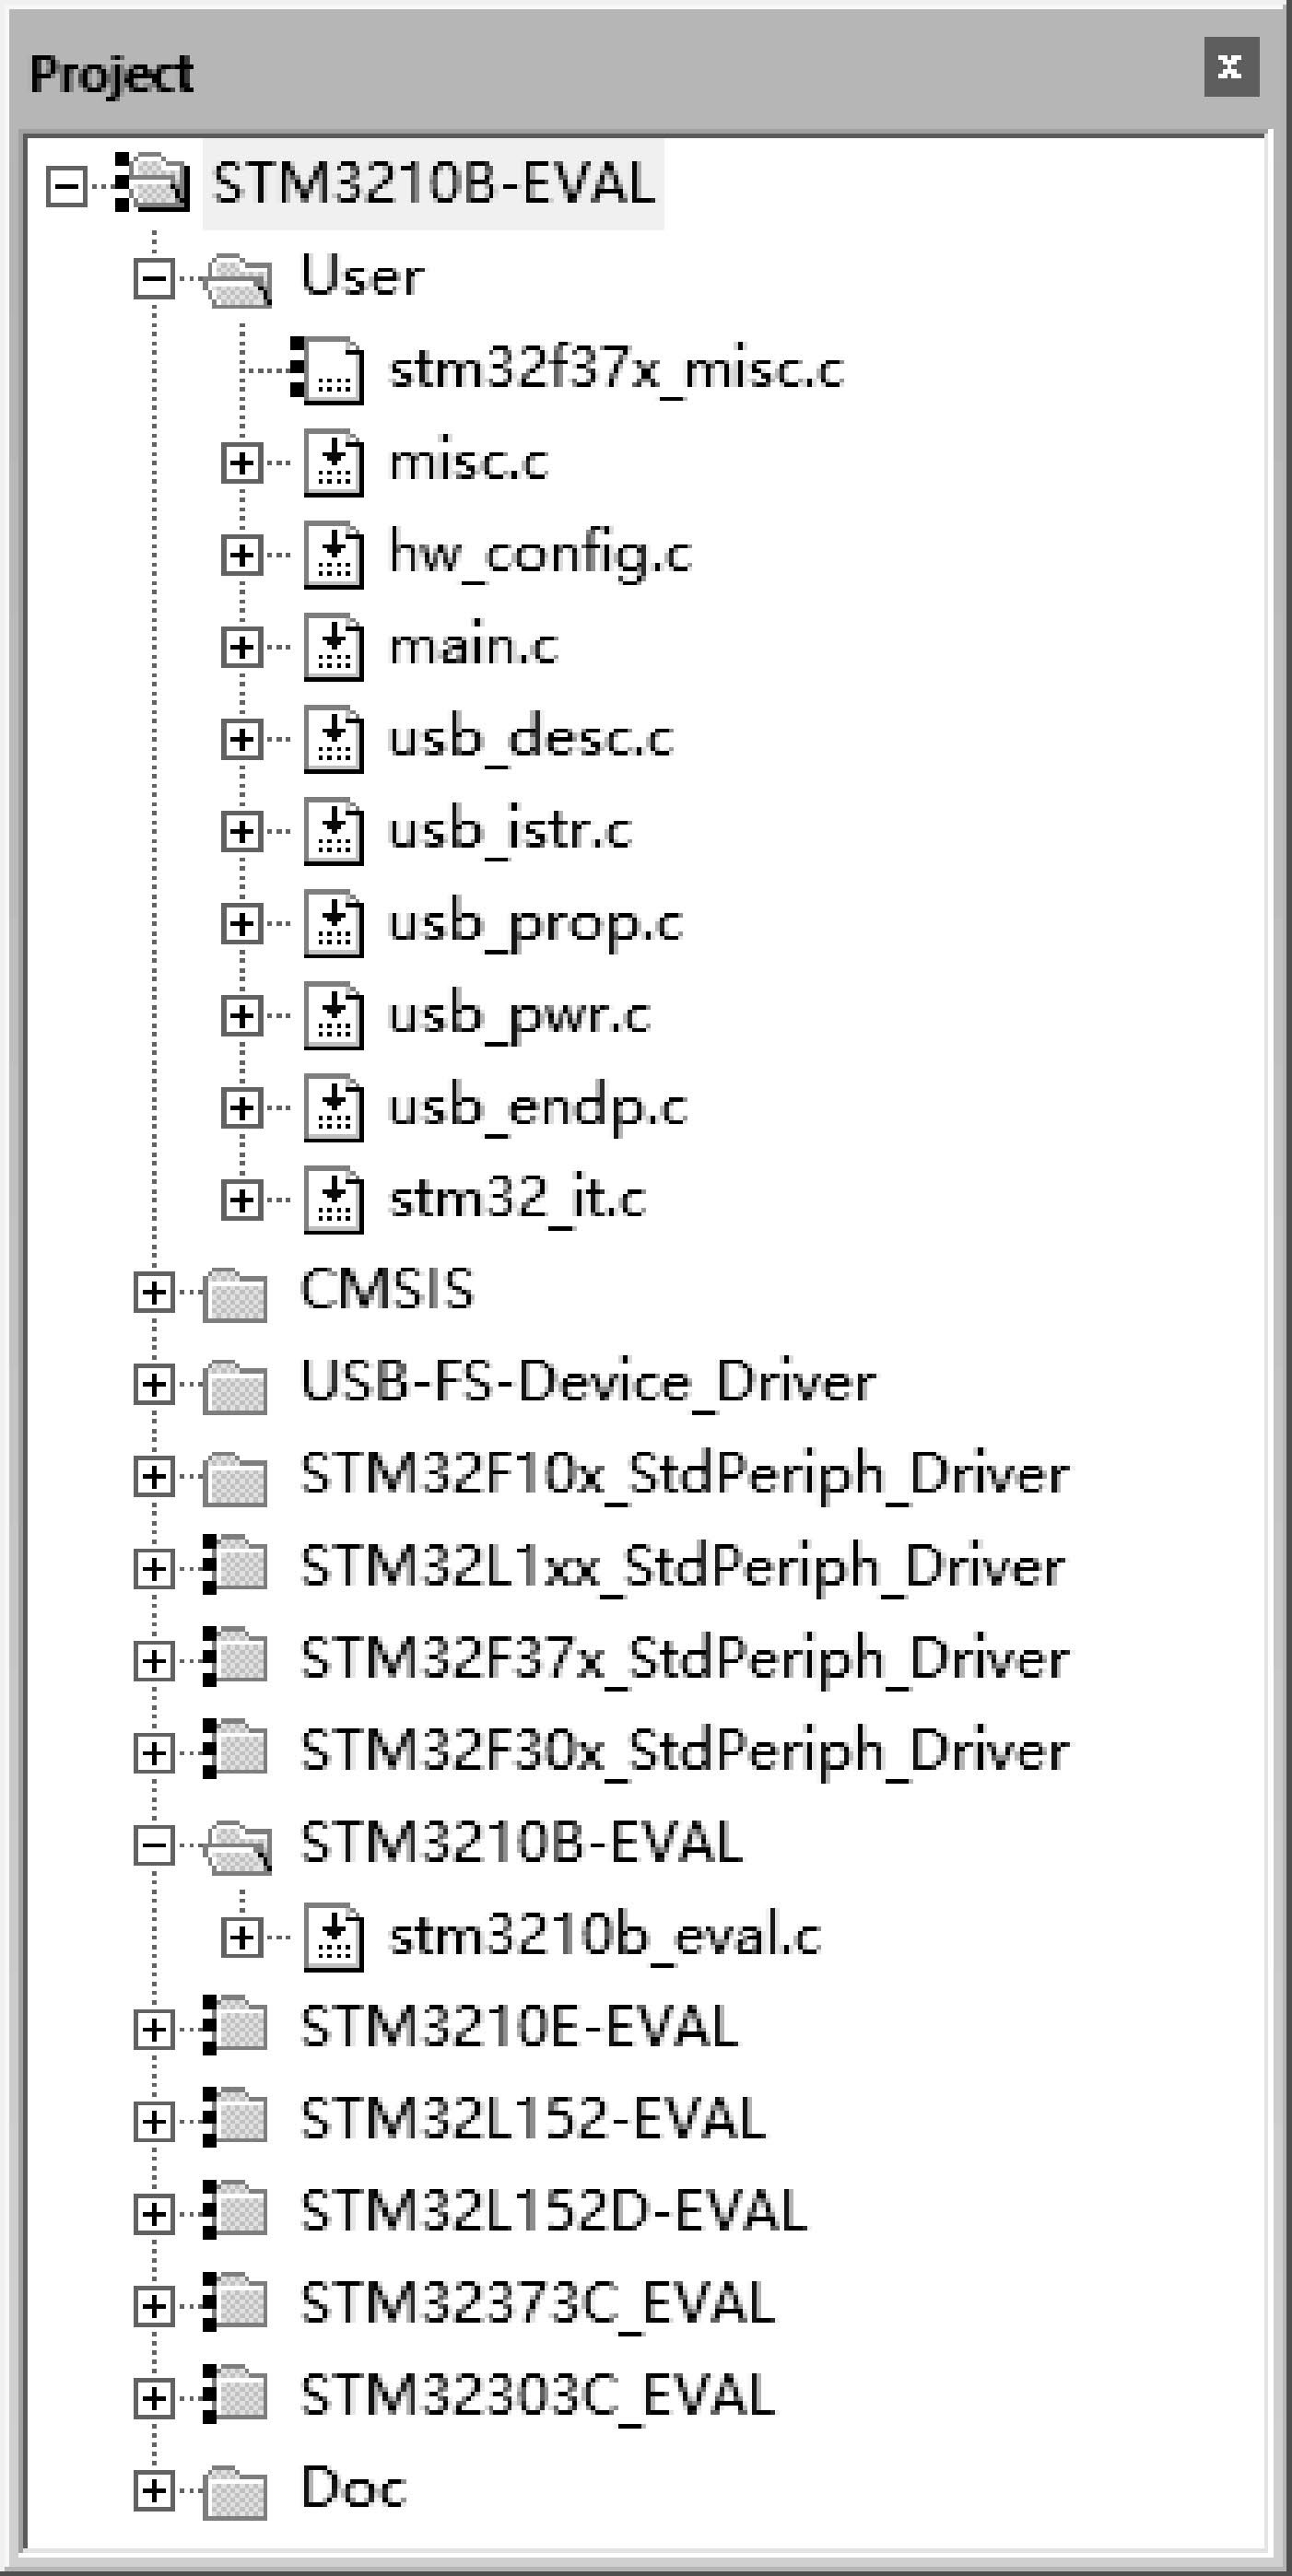Screen dimensions: 1292x2576
Task: Click the Doc folder icon
Action: (x=236, y=2490)
